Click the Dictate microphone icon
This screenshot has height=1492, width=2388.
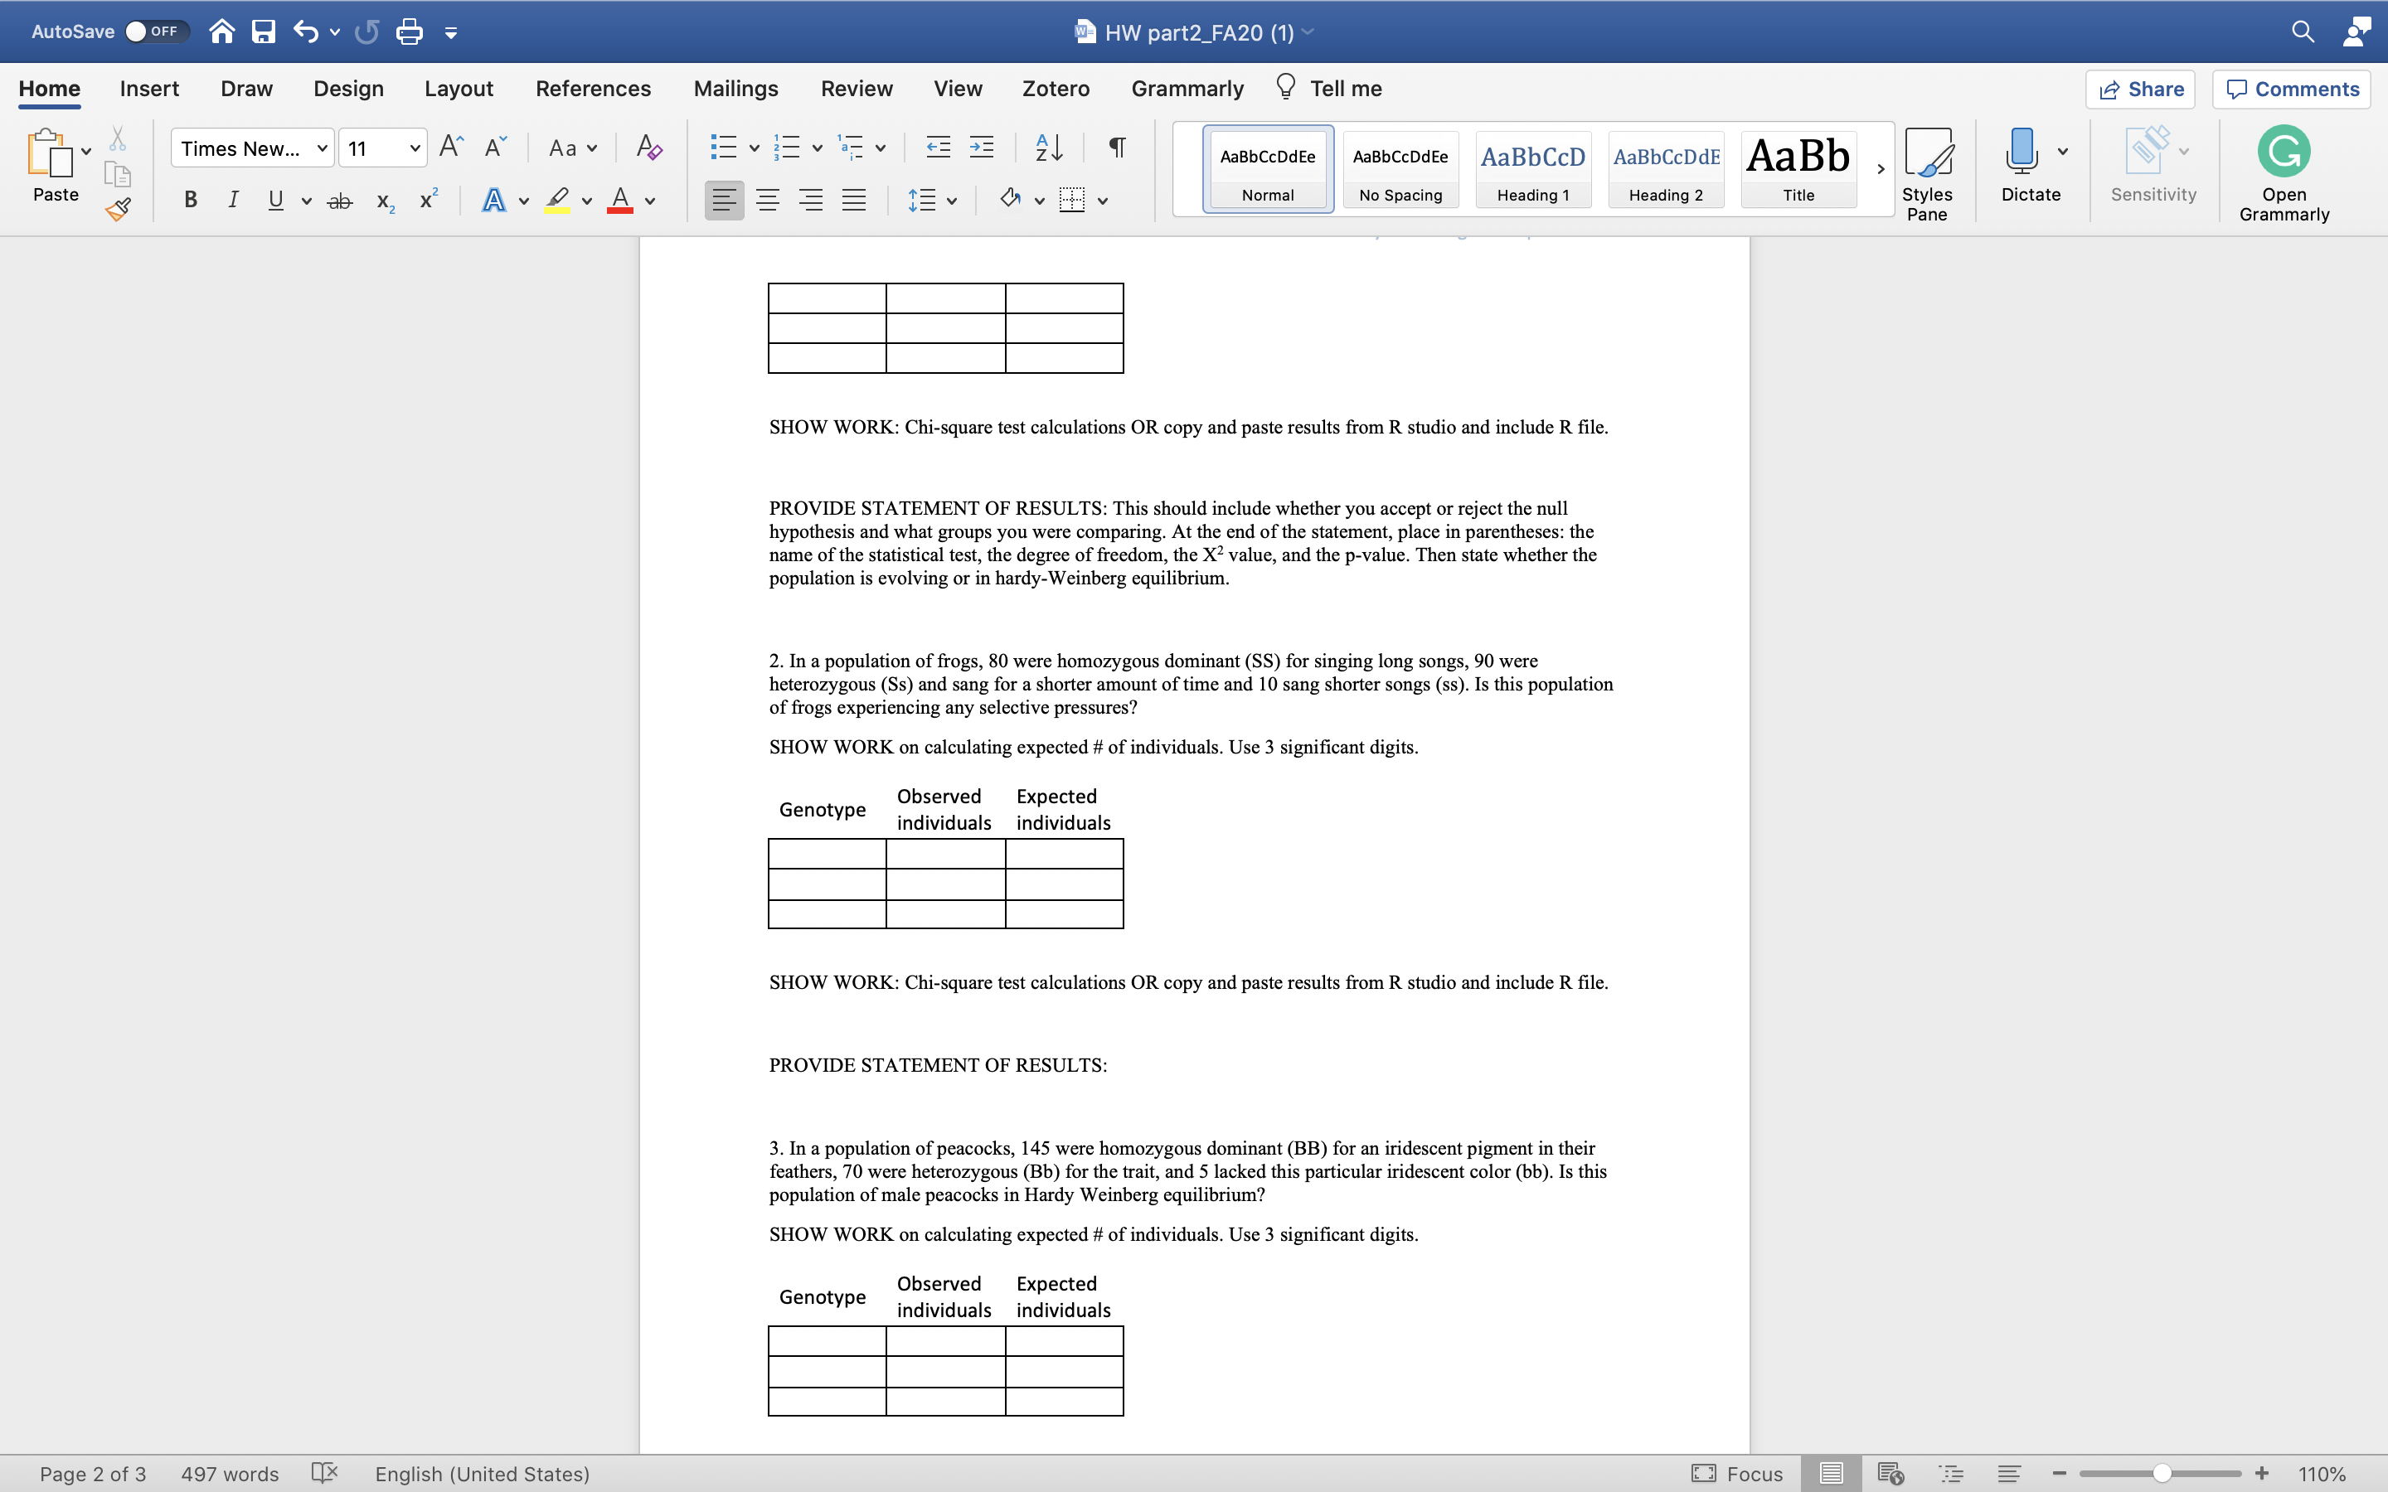click(2021, 152)
